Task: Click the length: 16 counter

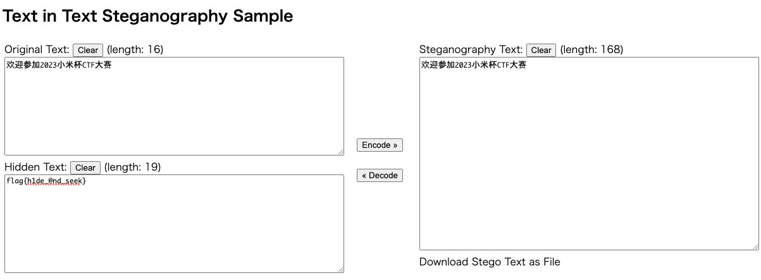Action: (135, 49)
